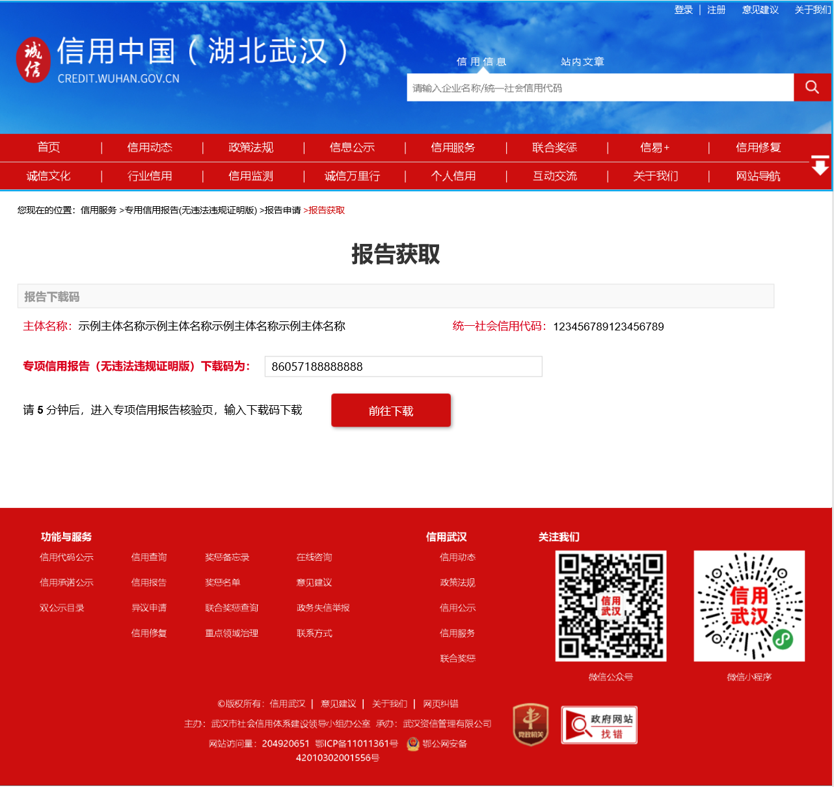The image size is (834, 787).
Task: Expand navigation with the white down arrow
Action: click(820, 167)
